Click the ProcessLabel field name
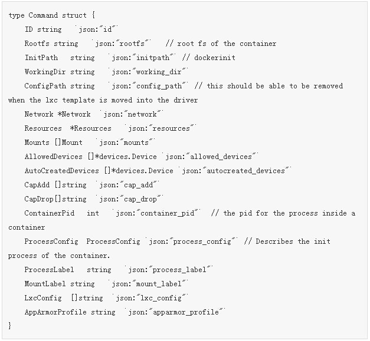 (x=49, y=269)
